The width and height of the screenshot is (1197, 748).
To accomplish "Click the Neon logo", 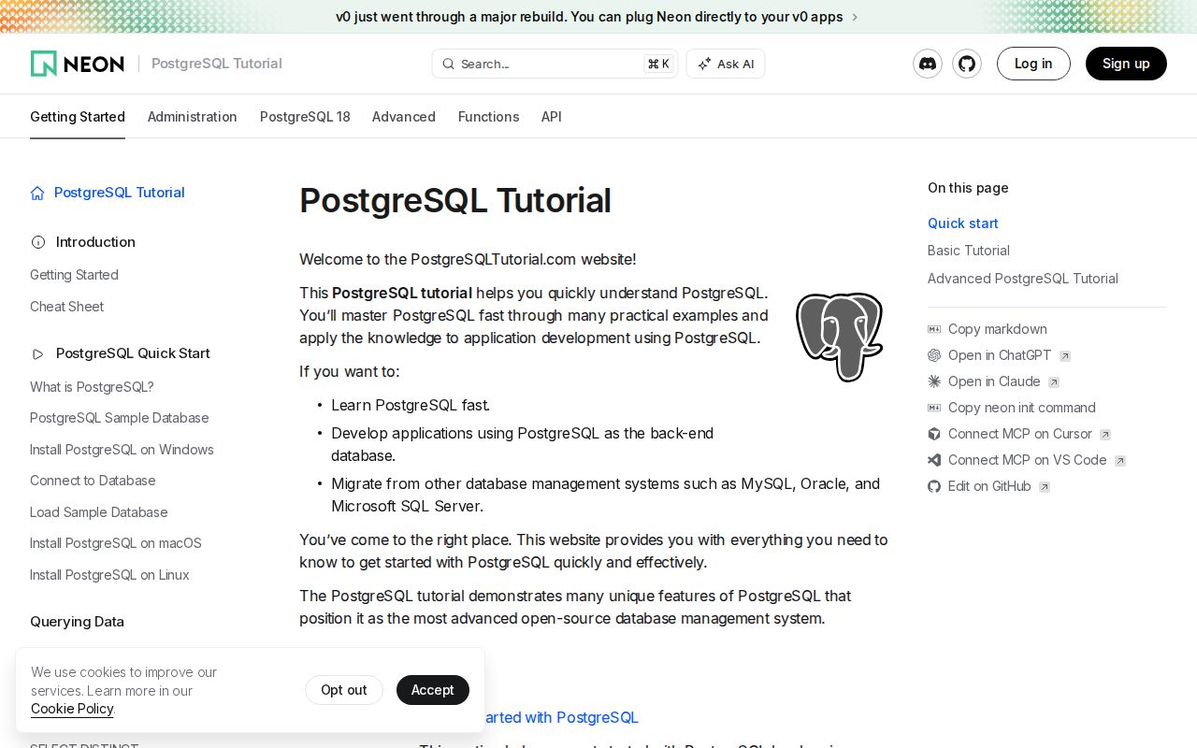I will 77,64.
